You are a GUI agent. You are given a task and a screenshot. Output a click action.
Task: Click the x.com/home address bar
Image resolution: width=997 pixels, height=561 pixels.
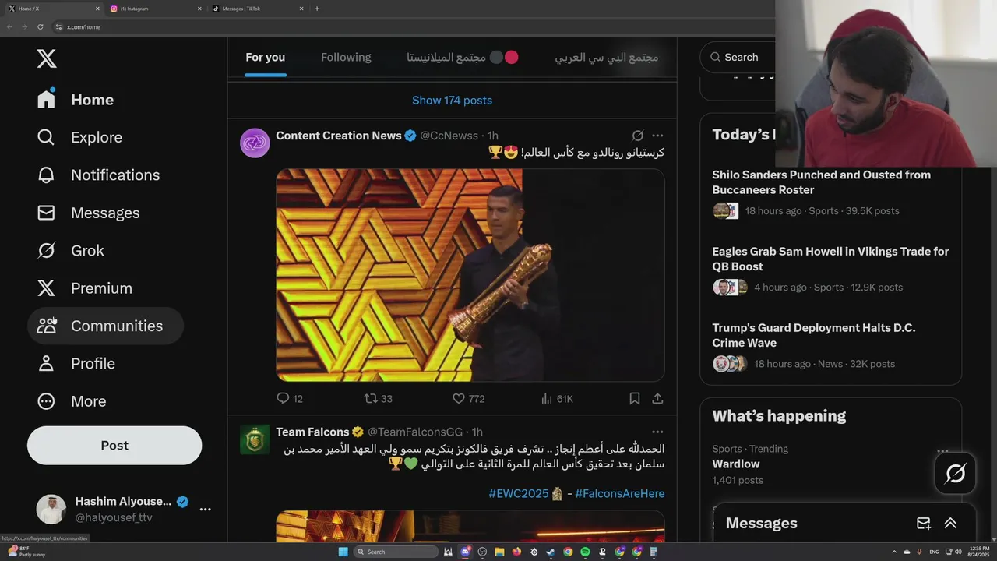tap(413, 26)
